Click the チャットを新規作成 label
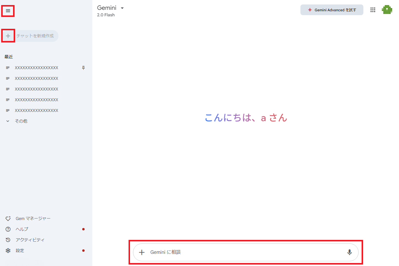This screenshot has height=266, width=399. click(x=35, y=36)
